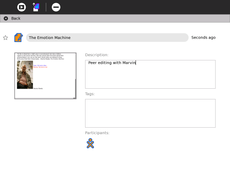The image size is (230, 172).
Task: Click the Copy entry icon in toolbar
Action: point(36,7)
